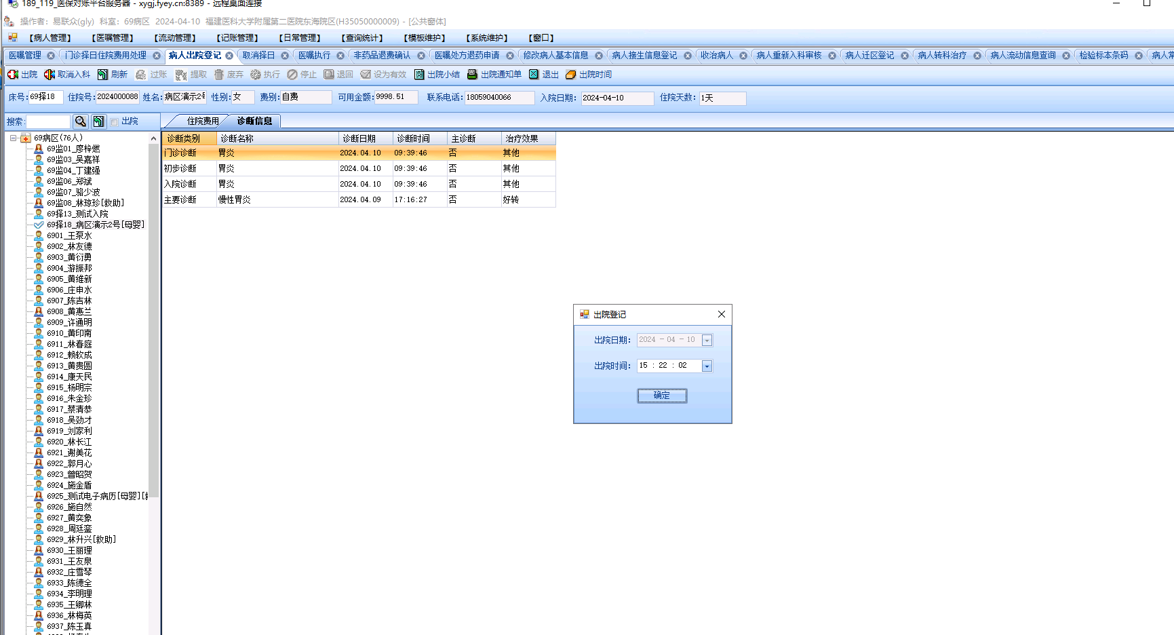Click the 提取 toolbar icon
The height and width of the screenshot is (635, 1174).
(181, 75)
